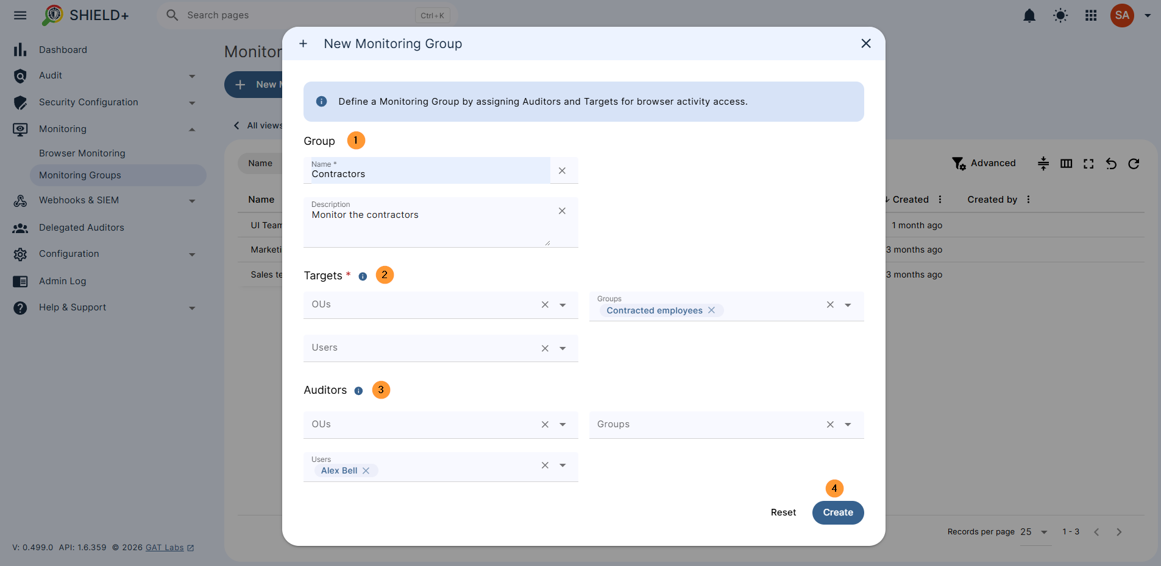The width and height of the screenshot is (1161, 566).
Task: Close the New Monitoring Group dialog
Action: (865, 43)
